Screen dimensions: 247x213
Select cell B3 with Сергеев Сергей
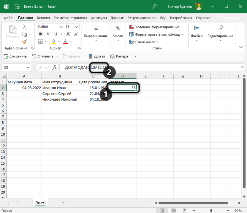[59, 93]
